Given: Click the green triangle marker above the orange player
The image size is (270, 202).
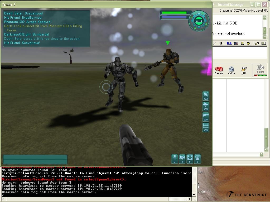Looking at the screenshot, I should (x=167, y=43).
